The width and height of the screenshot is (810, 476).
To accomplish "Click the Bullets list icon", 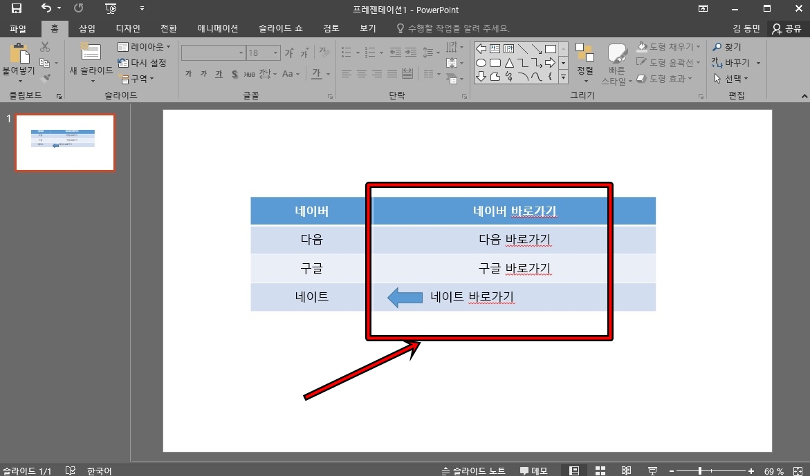I will tap(347, 52).
